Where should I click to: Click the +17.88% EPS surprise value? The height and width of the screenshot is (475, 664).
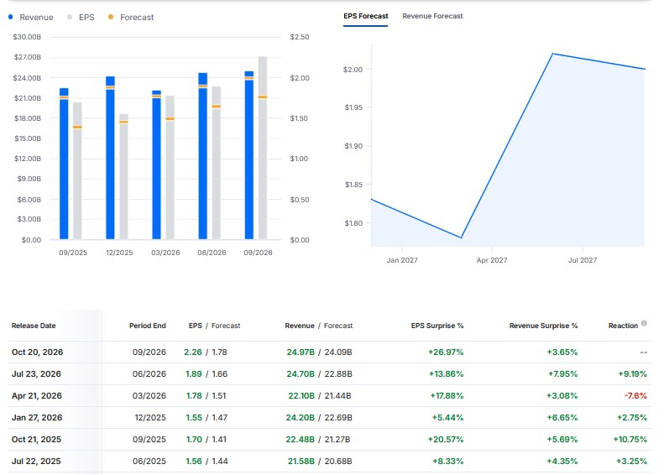447,396
